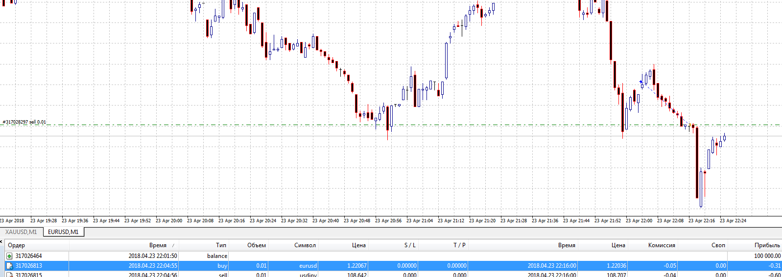Sort history by the Комиссия column
Viewport: 782px width, 277px height.
(x=662, y=245)
